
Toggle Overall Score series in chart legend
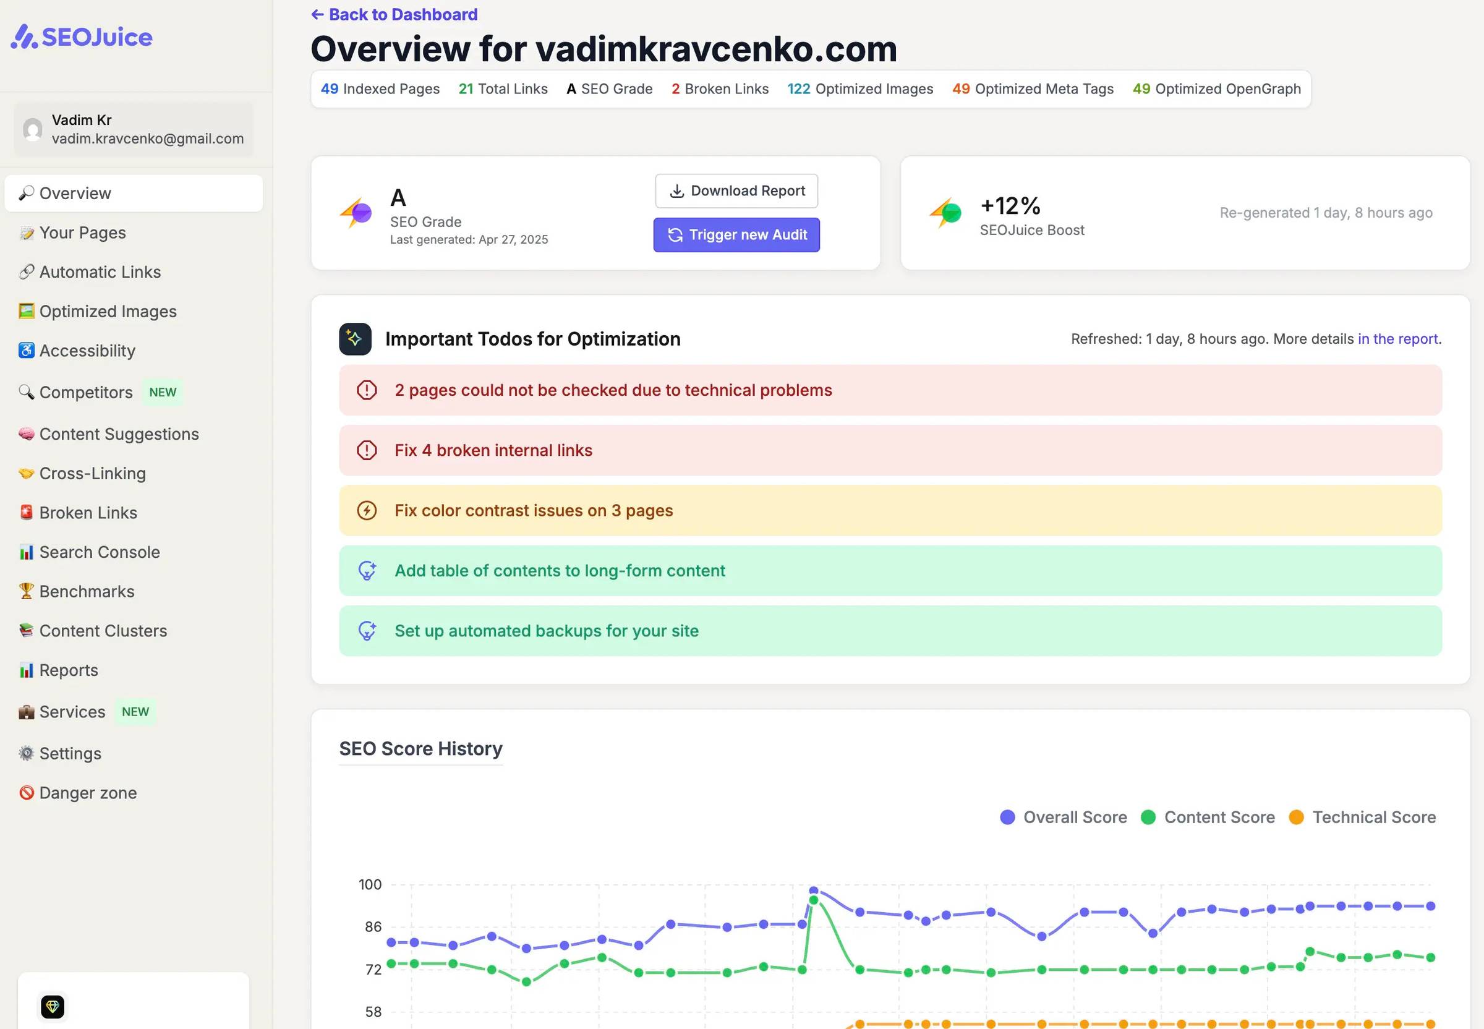click(x=1063, y=818)
